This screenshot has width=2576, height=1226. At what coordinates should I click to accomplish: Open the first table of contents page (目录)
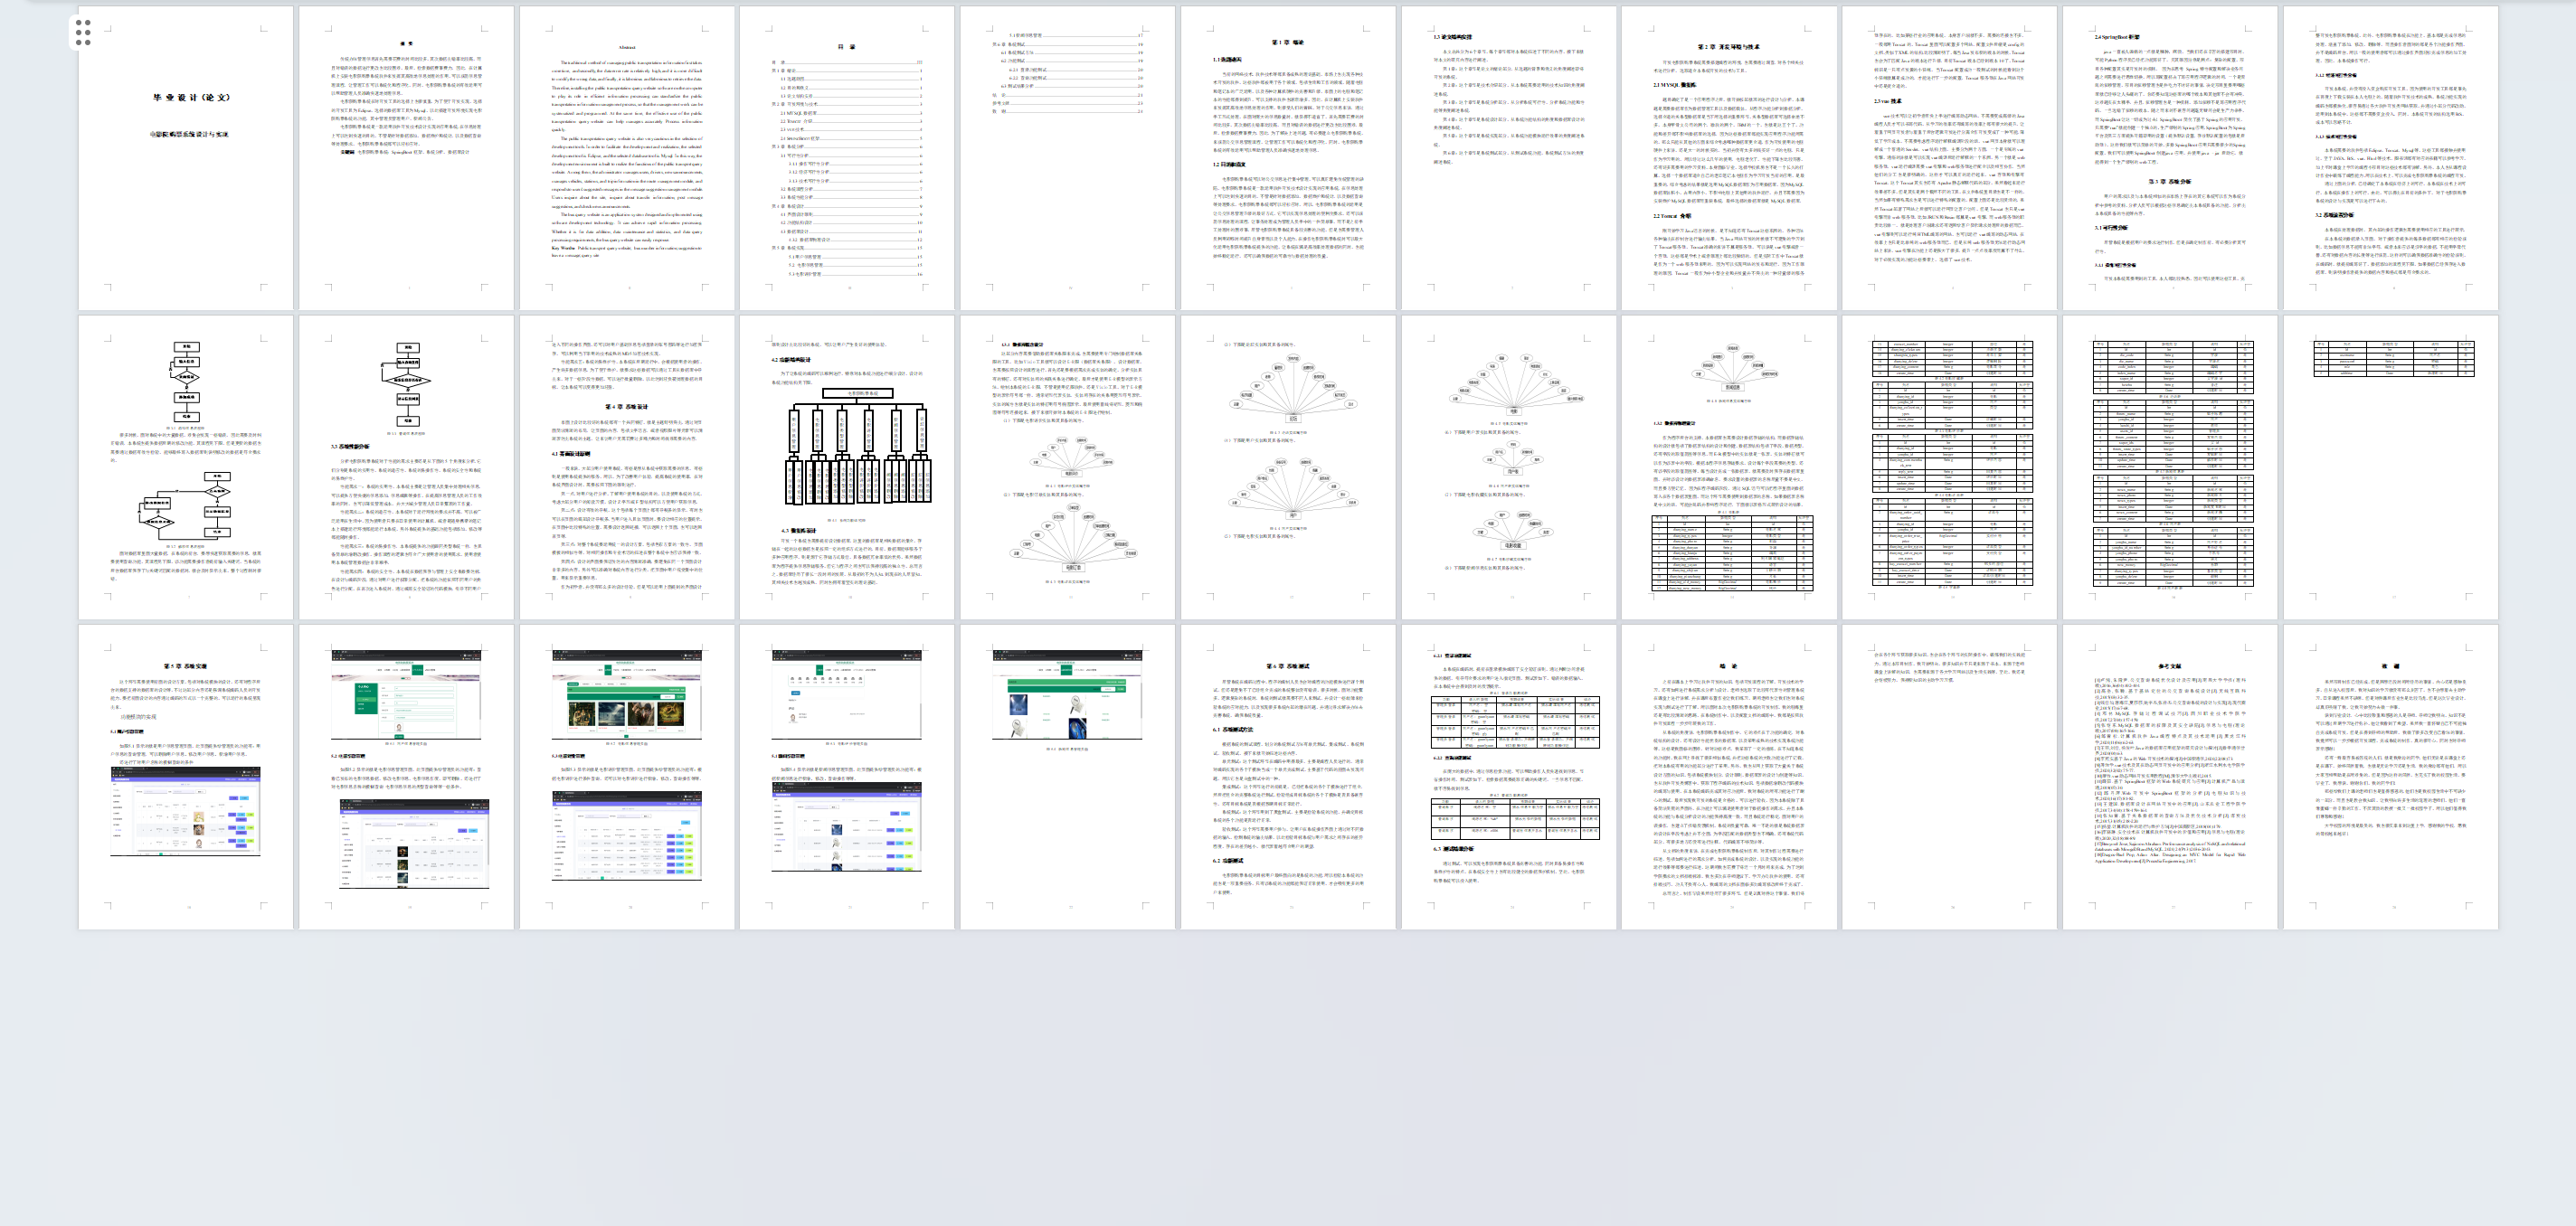pos(847,158)
